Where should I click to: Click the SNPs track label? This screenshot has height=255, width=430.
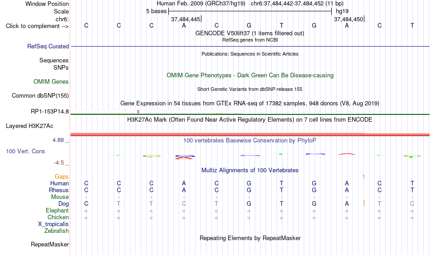pyautogui.click(x=61, y=67)
